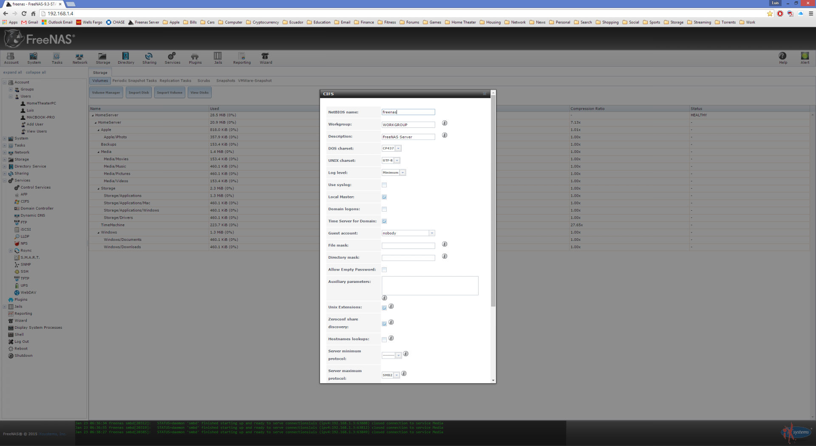816x446 pixels.
Task: Click the Import Volume button
Action: [170, 93]
